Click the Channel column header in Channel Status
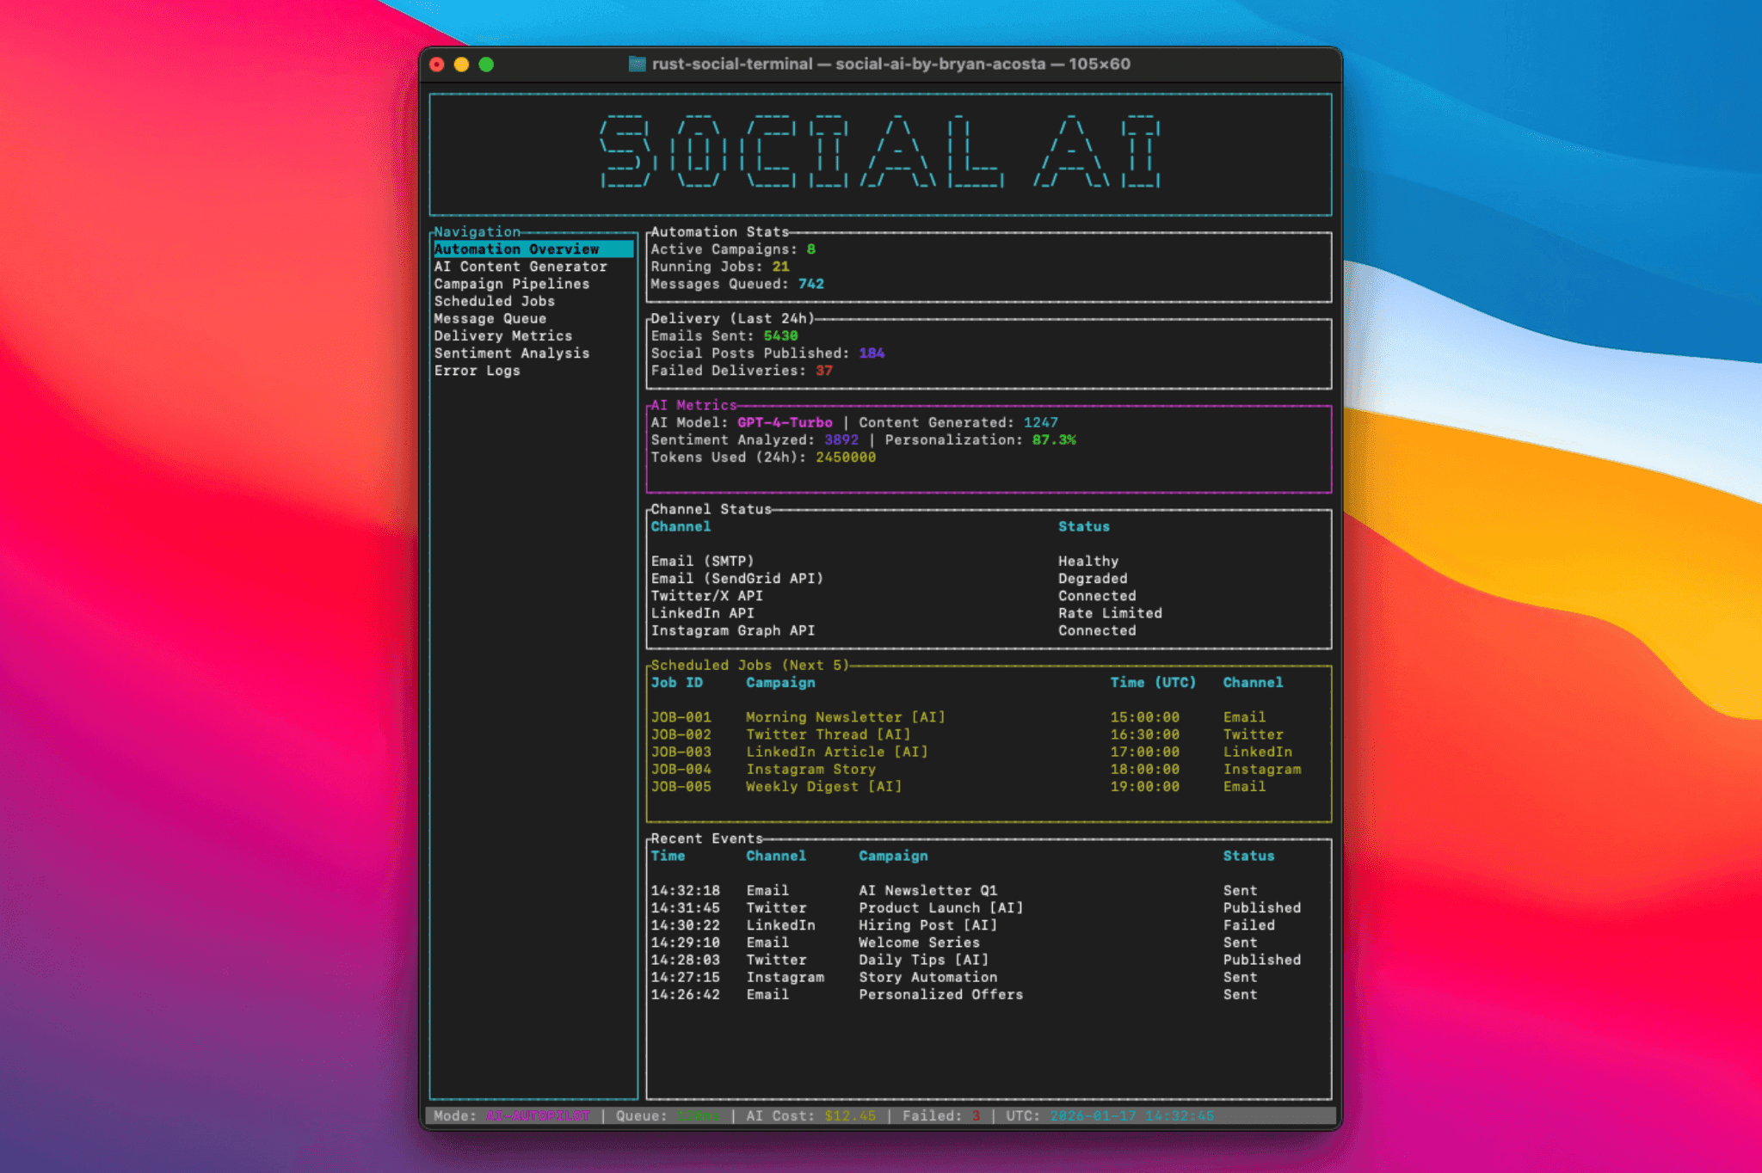 click(681, 526)
